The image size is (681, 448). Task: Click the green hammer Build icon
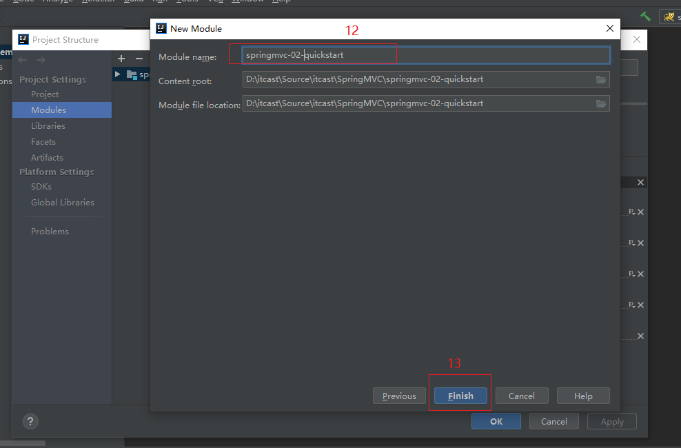click(646, 16)
